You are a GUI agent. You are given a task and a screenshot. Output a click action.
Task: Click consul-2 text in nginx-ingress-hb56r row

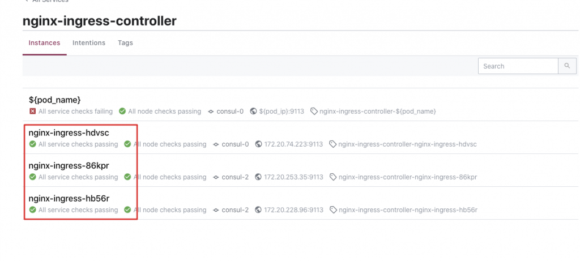(x=235, y=210)
